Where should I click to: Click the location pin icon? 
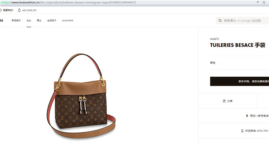[x=247, y=116]
